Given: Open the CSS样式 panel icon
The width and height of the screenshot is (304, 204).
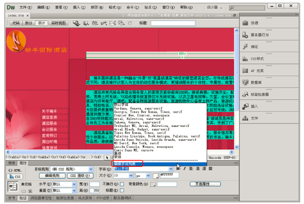Looking at the screenshot, I should pos(245,59).
